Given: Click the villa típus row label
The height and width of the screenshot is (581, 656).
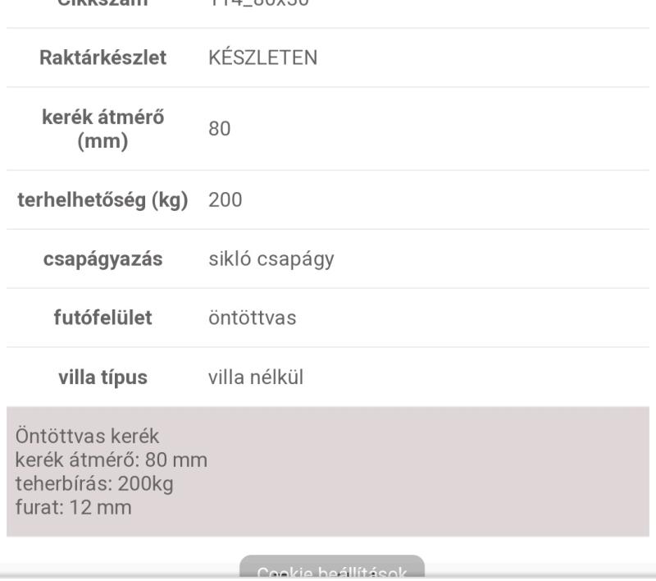Looking at the screenshot, I should tap(103, 377).
